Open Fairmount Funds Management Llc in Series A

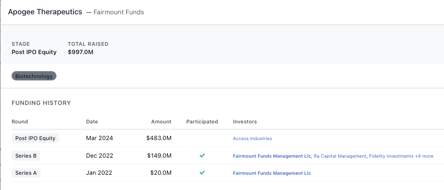pyautogui.click(x=272, y=173)
